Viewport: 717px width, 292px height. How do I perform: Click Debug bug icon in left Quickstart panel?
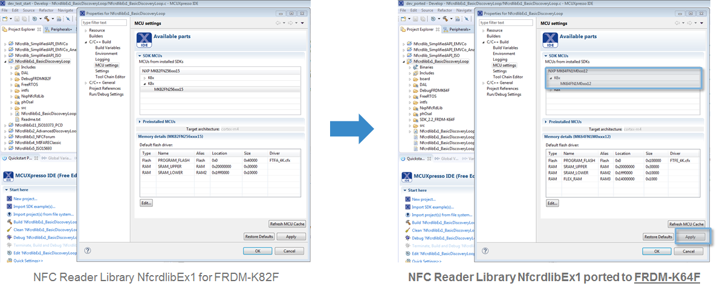click(10, 237)
